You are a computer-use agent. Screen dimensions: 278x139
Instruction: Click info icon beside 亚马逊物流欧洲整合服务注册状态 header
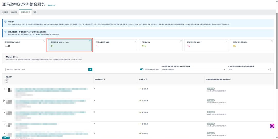tap(230, 80)
